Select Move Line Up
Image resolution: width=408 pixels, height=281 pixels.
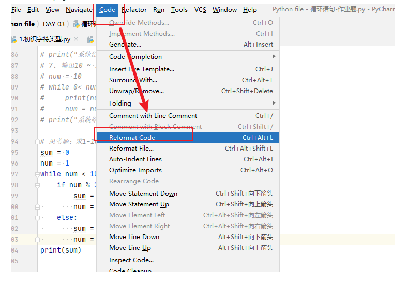point(188,248)
